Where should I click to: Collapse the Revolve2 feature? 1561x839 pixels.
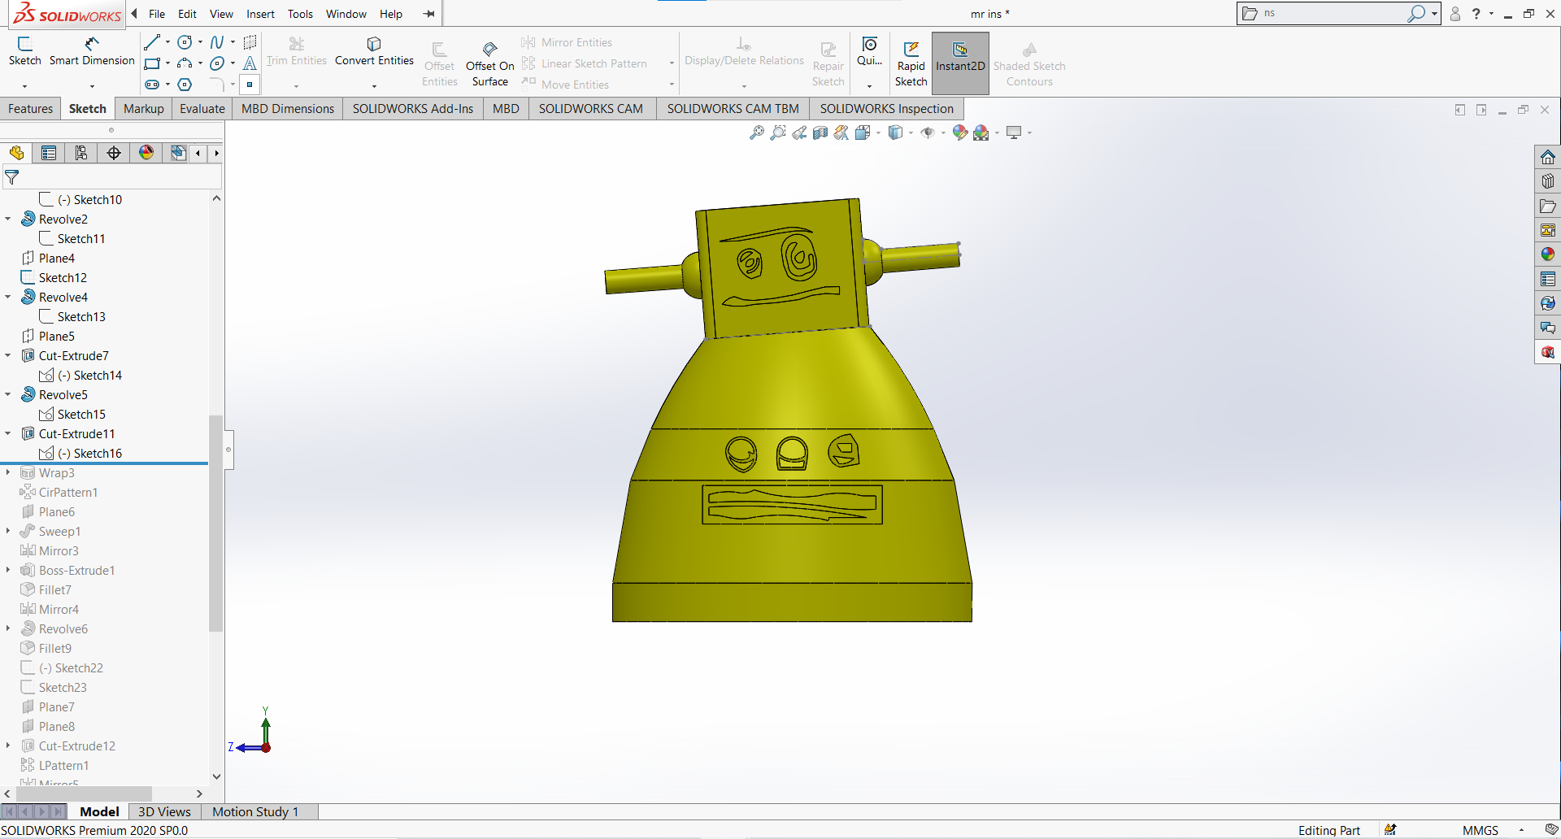pyautogui.click(x=7, y=219)
